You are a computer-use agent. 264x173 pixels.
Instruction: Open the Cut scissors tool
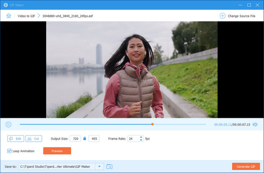coord(34,139)
